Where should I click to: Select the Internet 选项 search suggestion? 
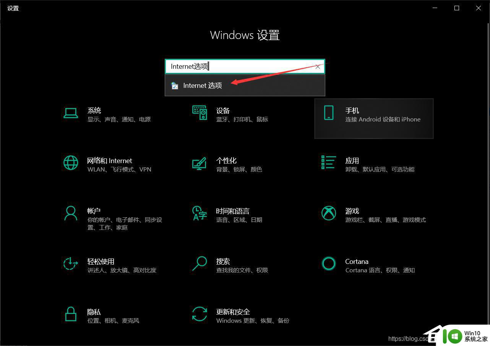[245, 86]
